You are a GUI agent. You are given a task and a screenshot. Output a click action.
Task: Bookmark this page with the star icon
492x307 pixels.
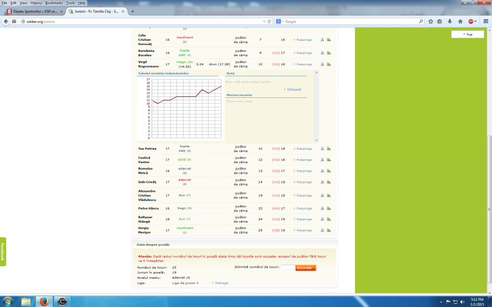pyautogui.click(x=431, y=21)
